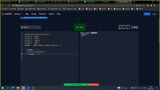Screen dimensions: 160x90
Task: Open the weather widget showing Fog
Action: click(122, 88)
